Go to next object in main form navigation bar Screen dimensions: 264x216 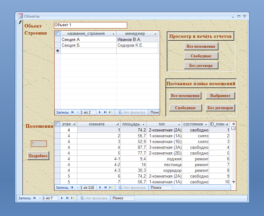tap(62, 198)
